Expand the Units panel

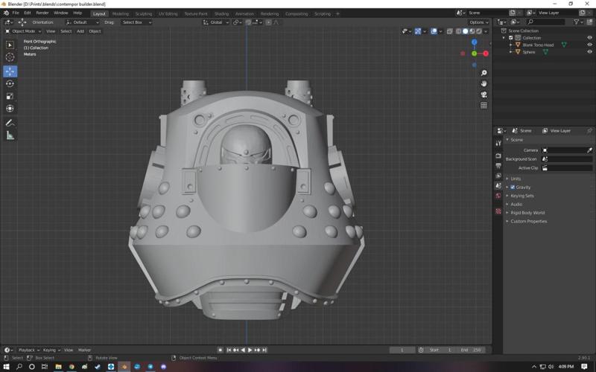pyautogui.click(x=515, y=179)
